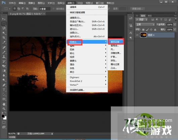Open status bar document info arrow
The image size is (178, 140).
pyautogui.click(x=52, y=134)
